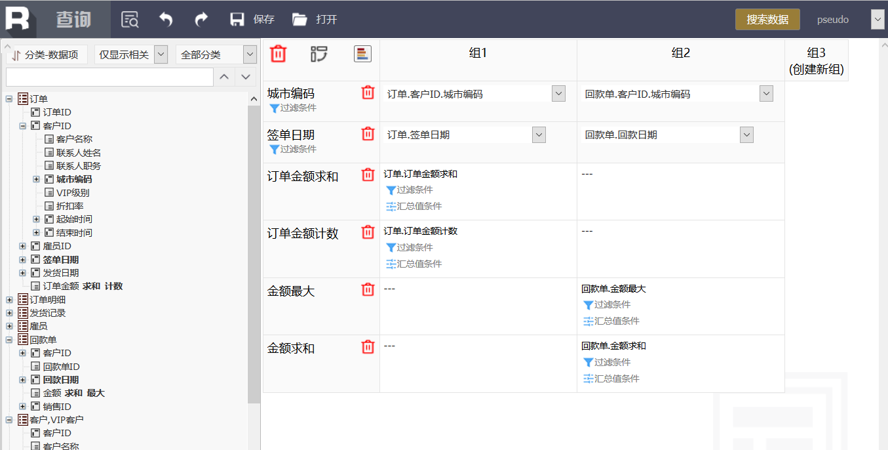This screenshot has width=888, height=450.
Task: Delete the 城市编码 row
Action: (x=368, y=93)
